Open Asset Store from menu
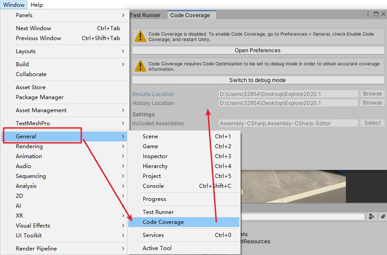 pos(65,87)
